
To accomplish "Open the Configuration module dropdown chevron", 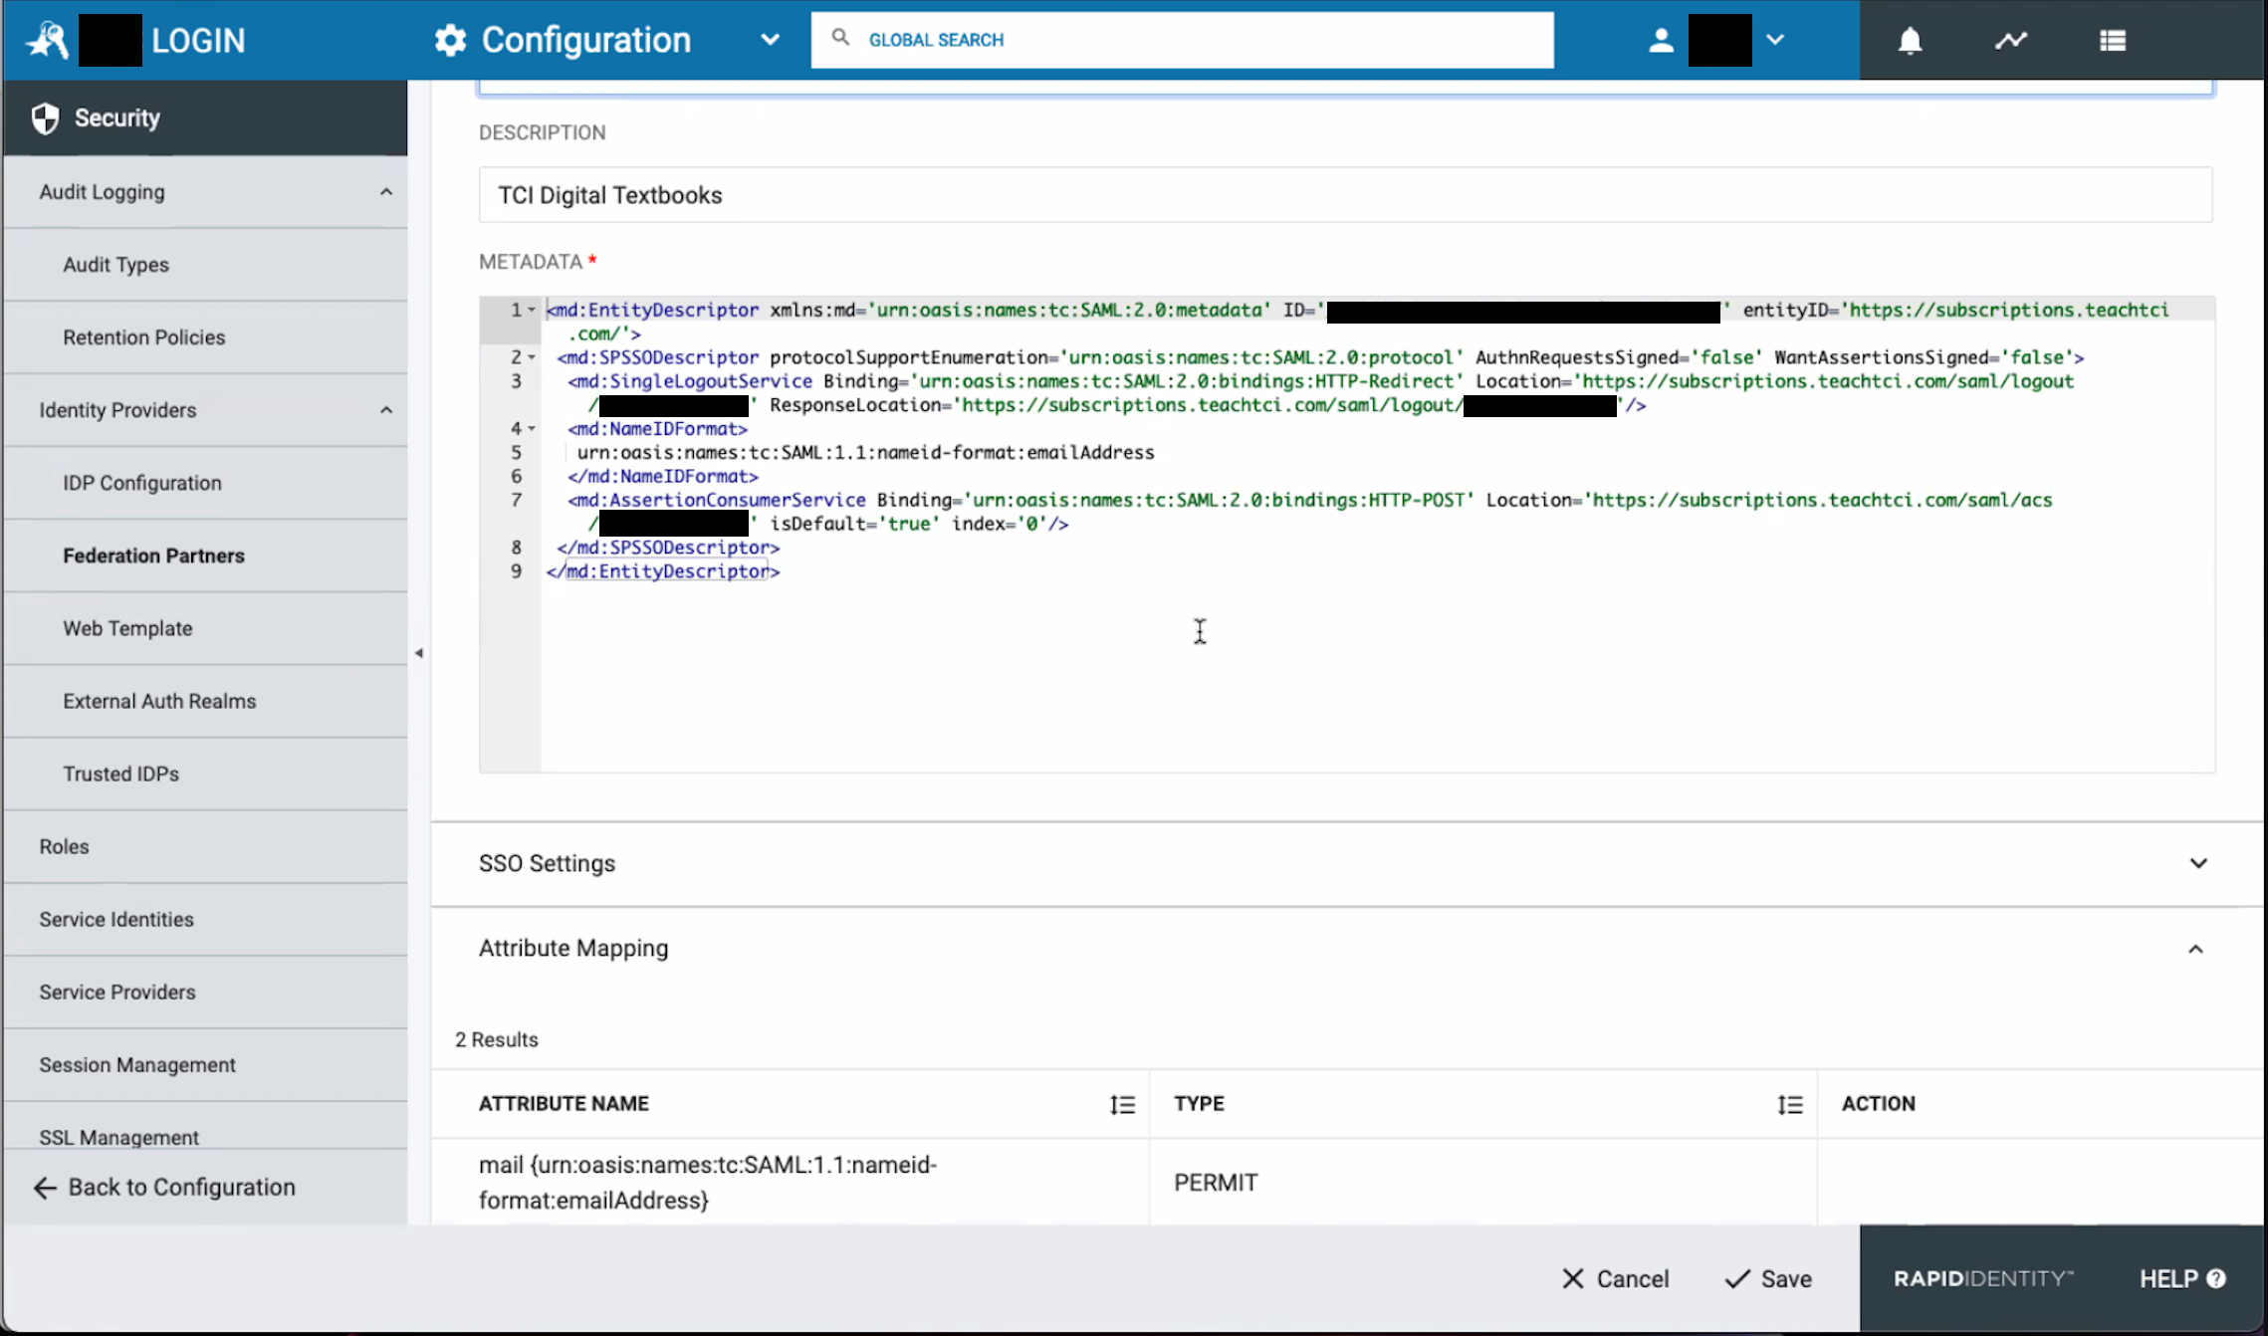I will coord(770,40).
